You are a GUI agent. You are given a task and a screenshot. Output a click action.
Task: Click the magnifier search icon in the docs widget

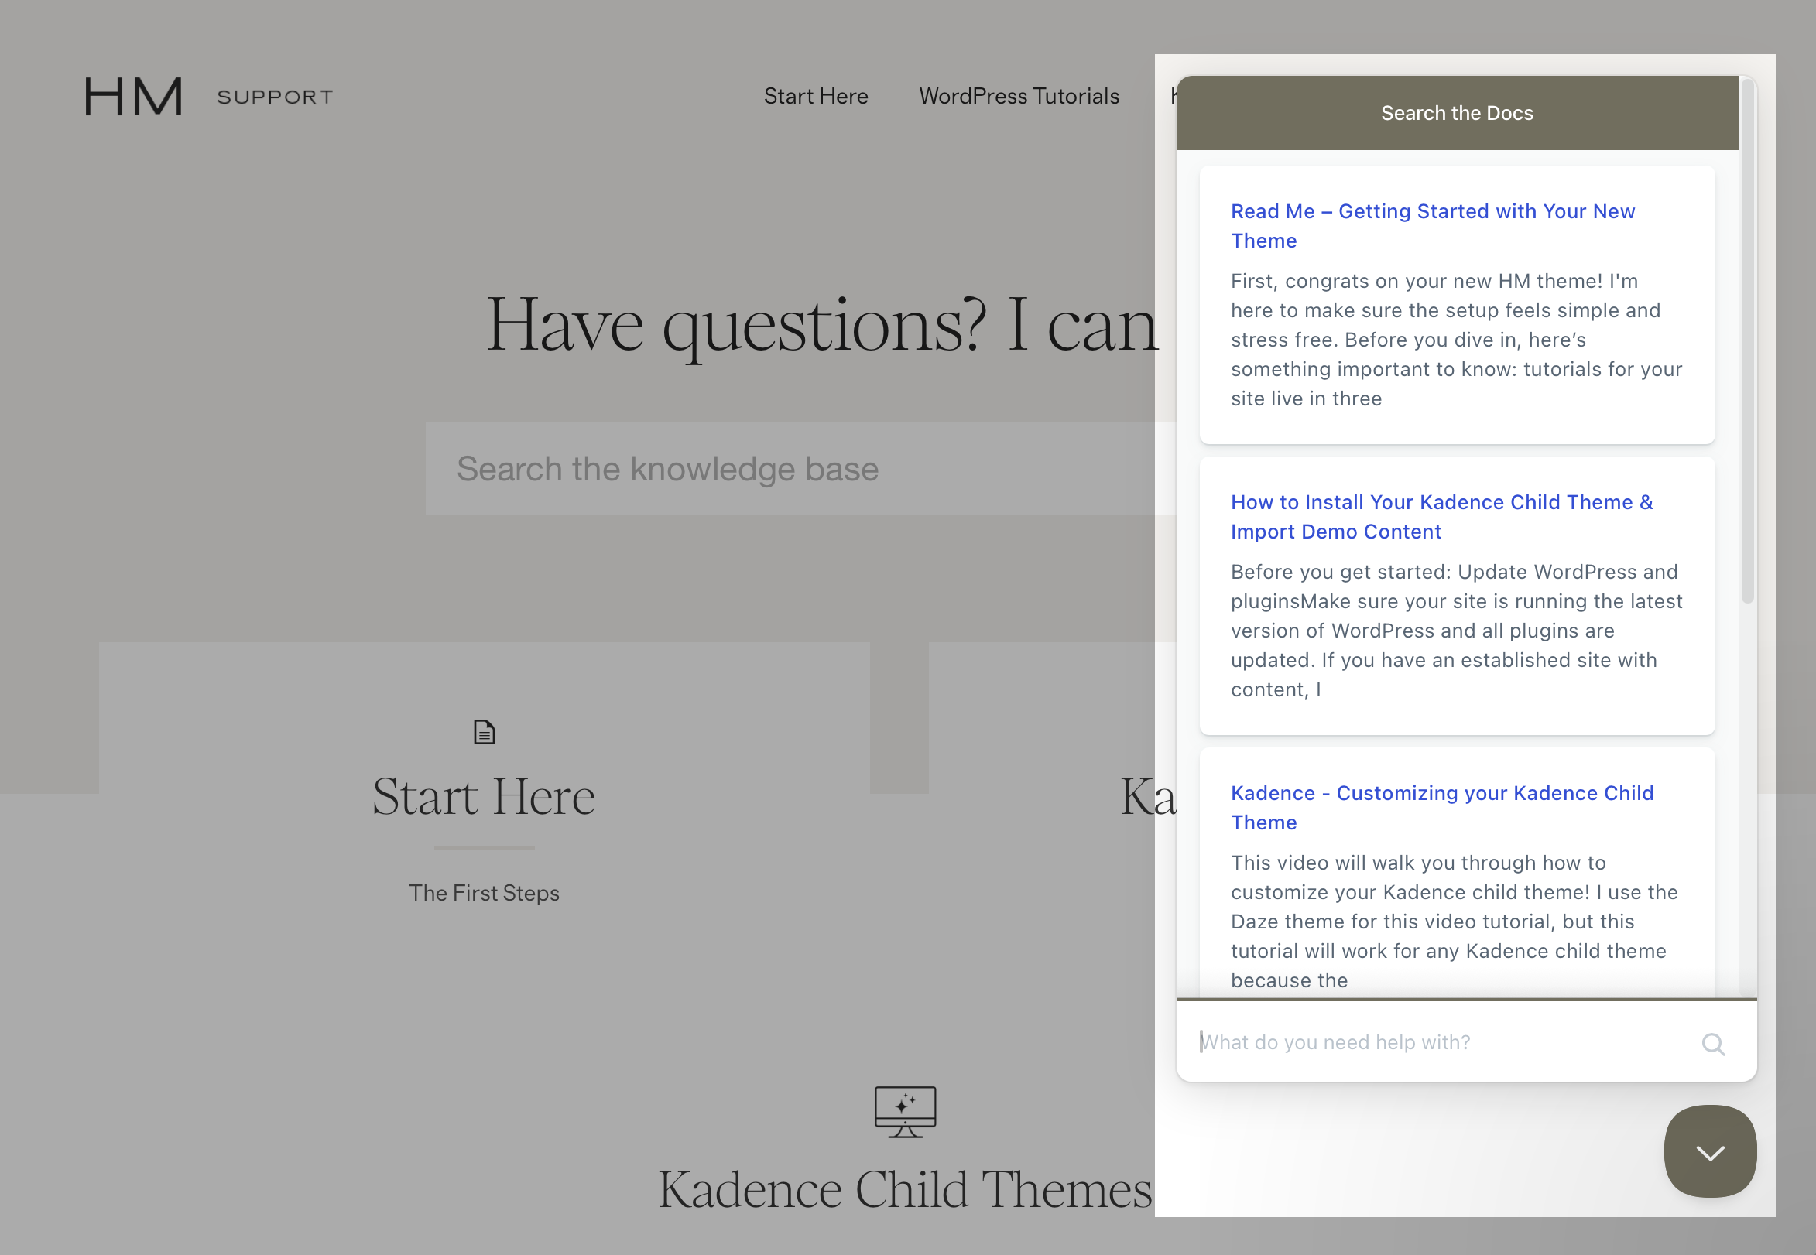tap(1713, 1045)
